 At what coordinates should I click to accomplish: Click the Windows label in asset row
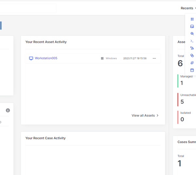tap(111, 58)
